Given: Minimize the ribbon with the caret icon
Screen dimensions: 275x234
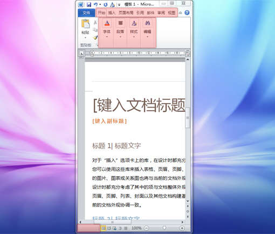Looking at the screenshot, I should coord(181,13).
